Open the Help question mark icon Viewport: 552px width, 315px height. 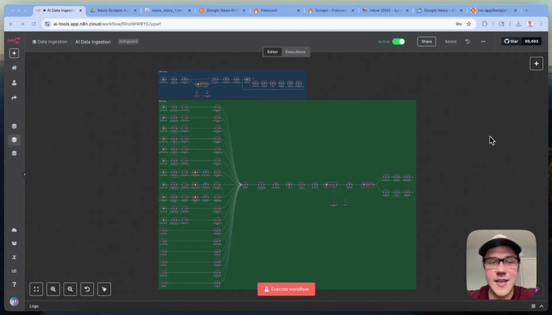click(14, 285)
